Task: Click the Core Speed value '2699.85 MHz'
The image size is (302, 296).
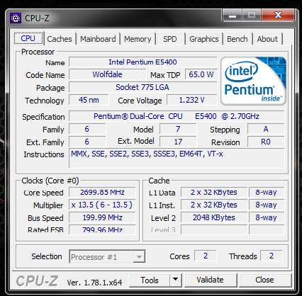Action: pyautogui.click(x=102, y=192)
